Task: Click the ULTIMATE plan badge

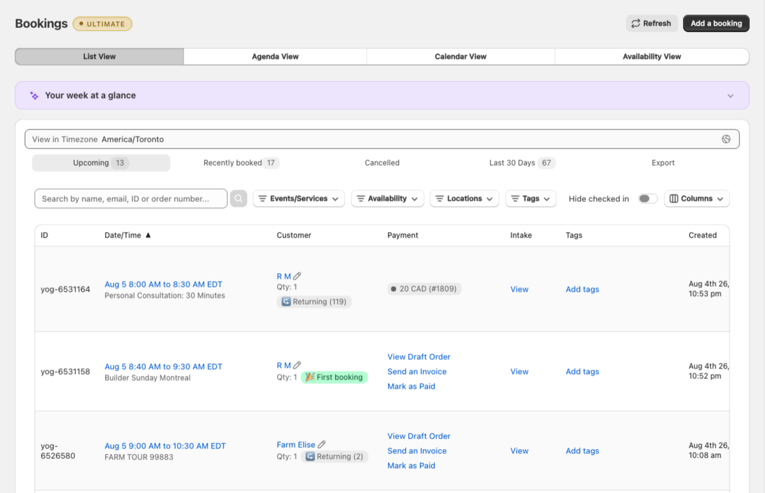Action: coord(102,24)
